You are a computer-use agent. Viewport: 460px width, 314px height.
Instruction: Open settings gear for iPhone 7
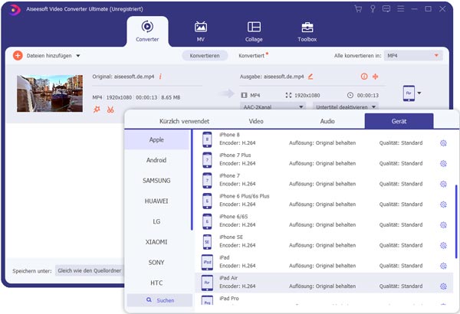pos(443,184)
